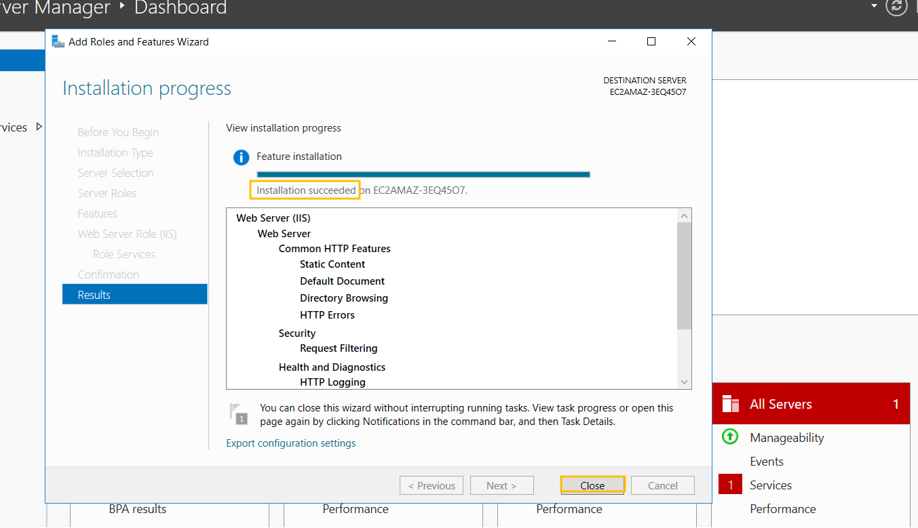Click the results list scrollbar thumb
This screenshot has height=528, width=918.
(x=684, y=275)
